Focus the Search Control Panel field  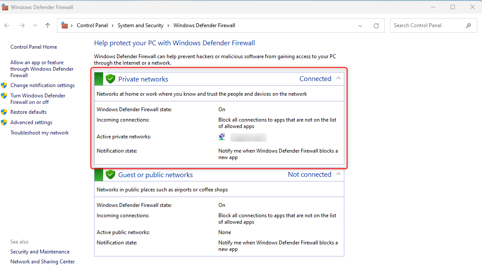(x=433, y=25)
